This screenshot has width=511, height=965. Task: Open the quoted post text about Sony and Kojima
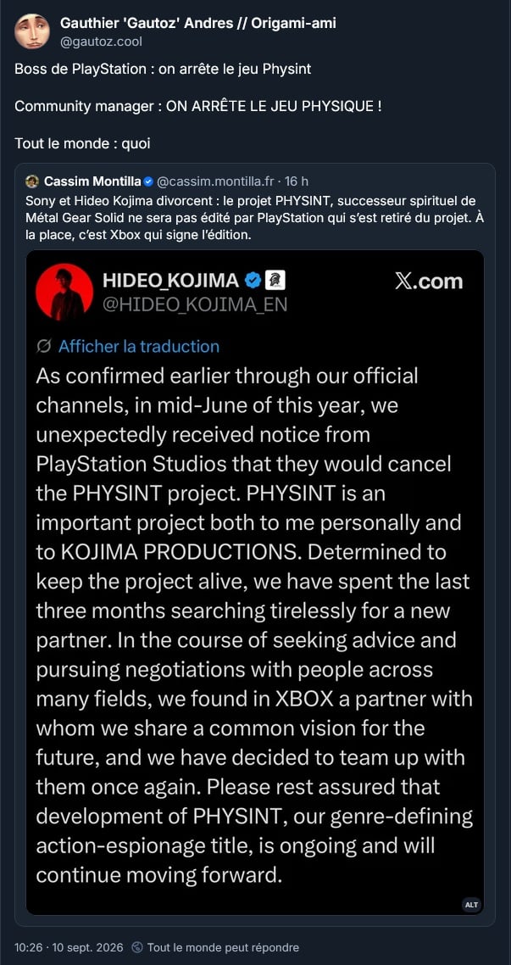coord(255,219)
